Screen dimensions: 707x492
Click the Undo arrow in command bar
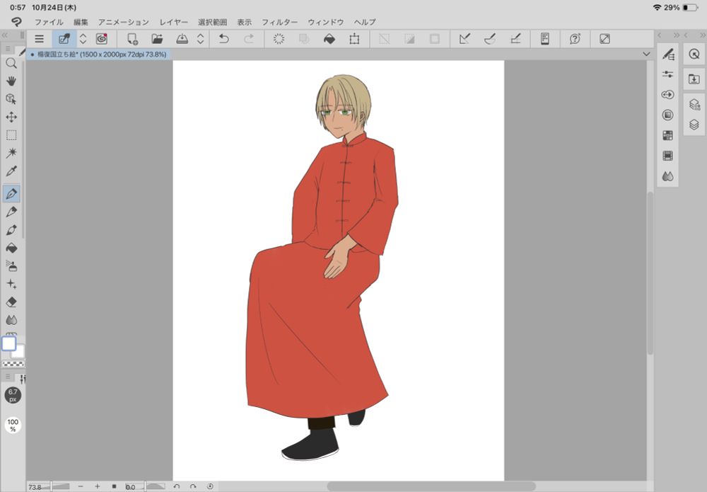click(x=224, y=39)
